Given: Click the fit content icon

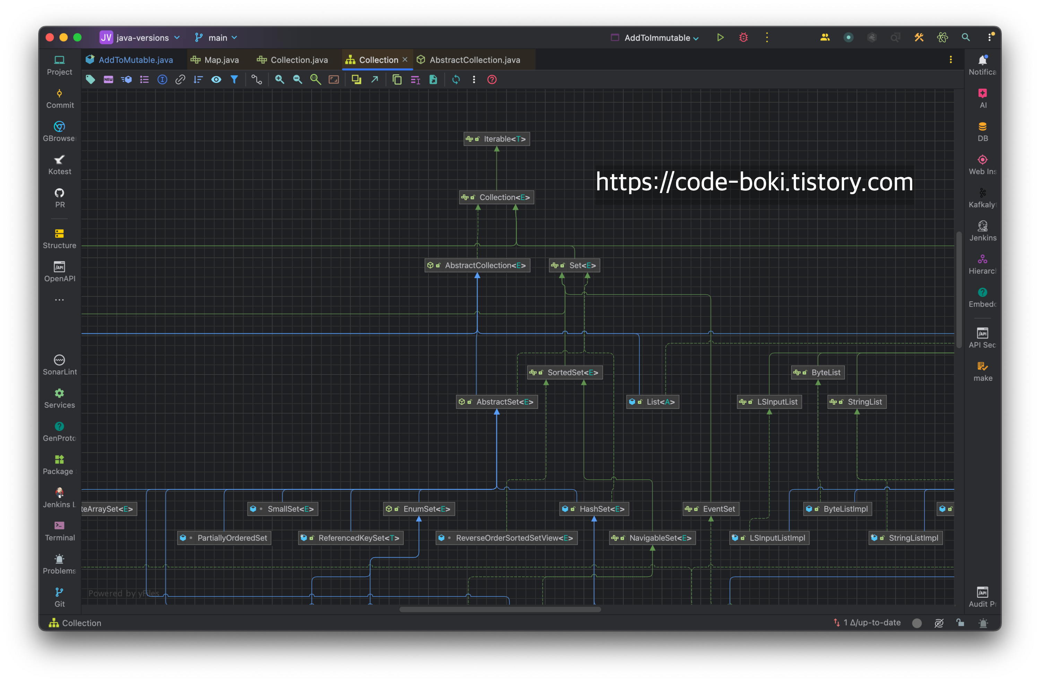Looking at the screenshot, I should [x=334, y=79].
